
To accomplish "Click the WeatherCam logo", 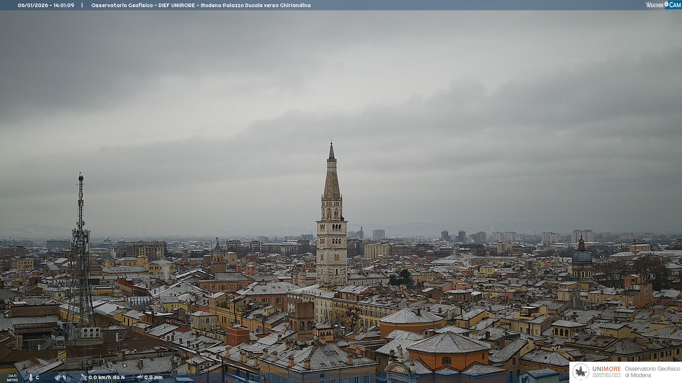I will pyautogui.click(x=663, y=5).
